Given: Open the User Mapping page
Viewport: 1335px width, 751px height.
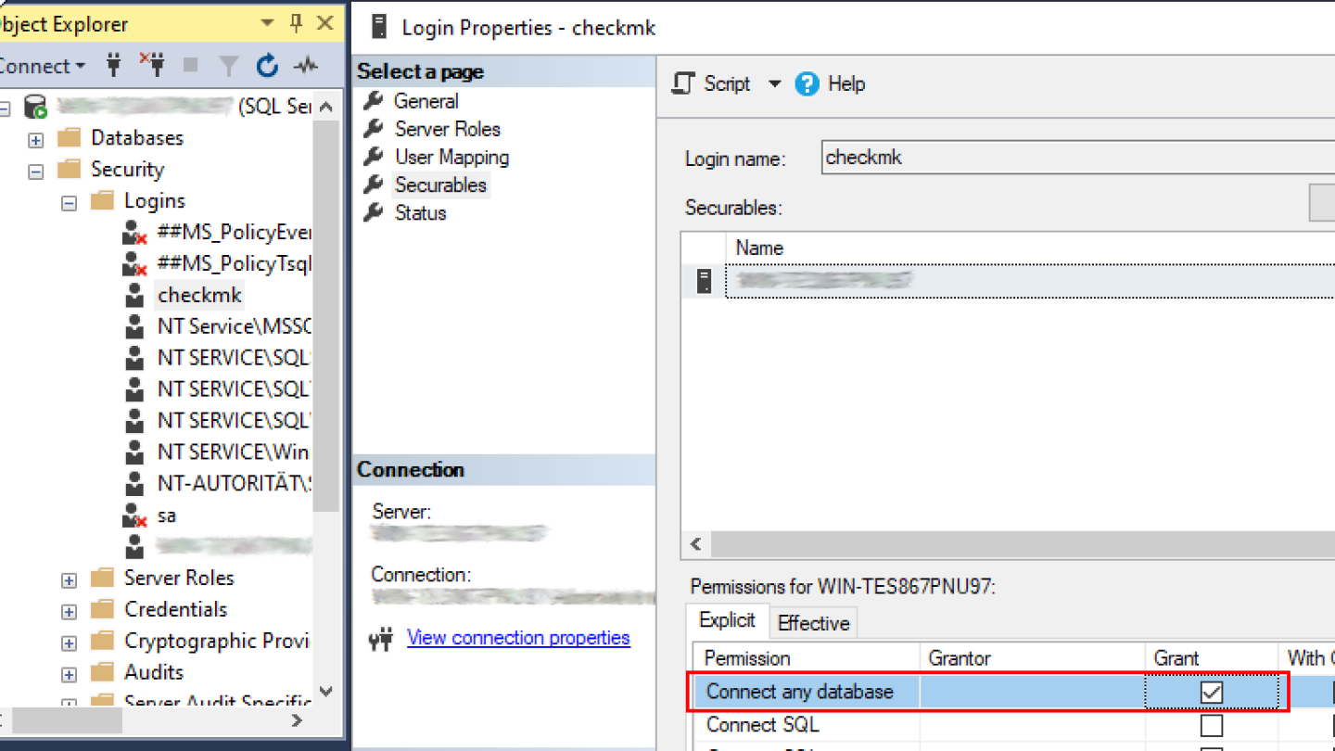Looking at the screenshot, I should 451,157.
